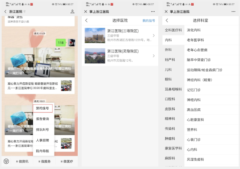Tap back arrow beside 浙江医院 chat title
This screenshot has height=169, width=240.
click(x=5, y=12)
